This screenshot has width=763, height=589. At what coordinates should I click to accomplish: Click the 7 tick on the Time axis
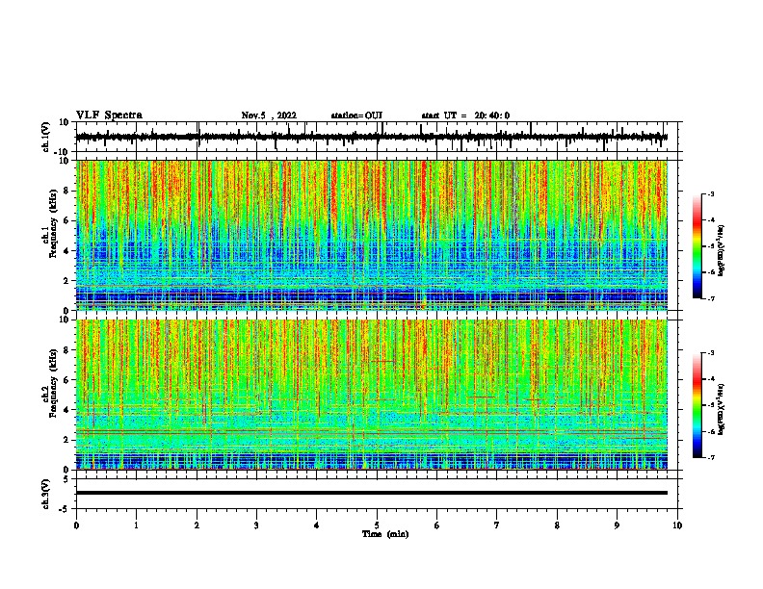pos(497,525)
